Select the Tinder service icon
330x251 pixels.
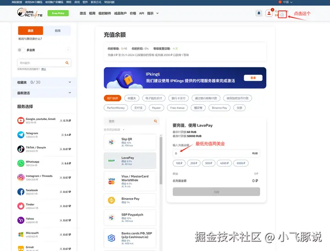21,206
